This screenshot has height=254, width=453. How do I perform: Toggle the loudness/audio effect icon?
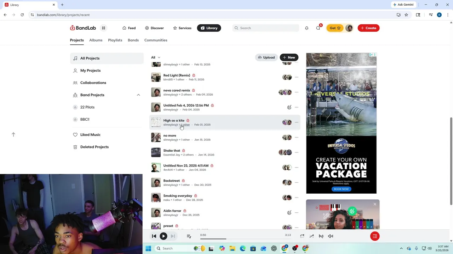(321, 236)
